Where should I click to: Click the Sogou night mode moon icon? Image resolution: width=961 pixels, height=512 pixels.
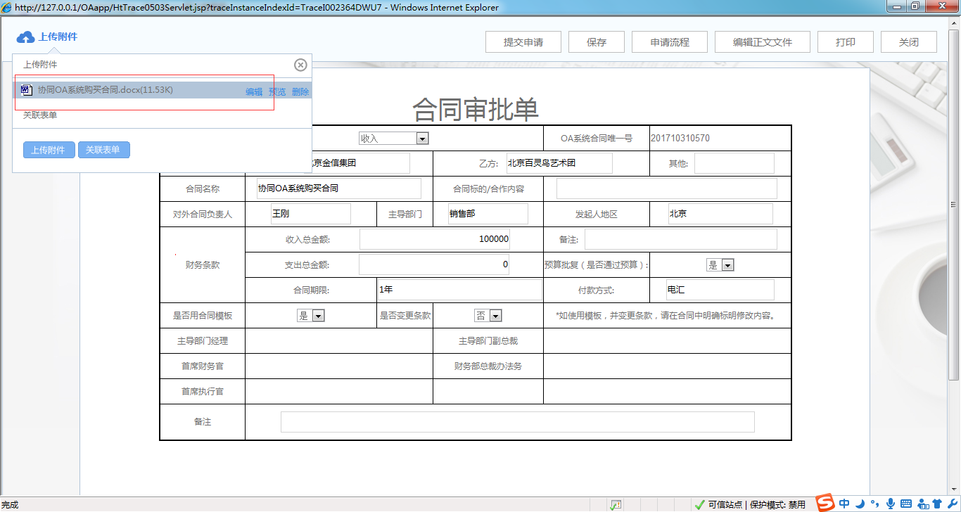pyautogui.click(x=860, y=504)
